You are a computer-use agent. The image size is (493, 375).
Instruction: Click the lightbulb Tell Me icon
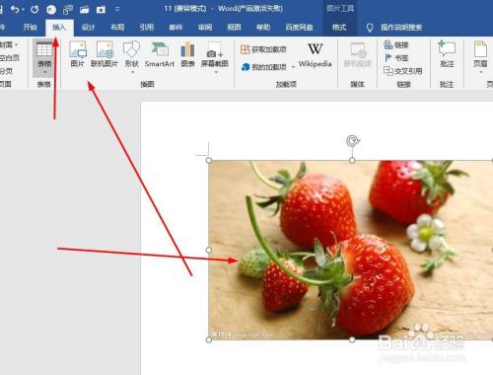pos(370,28)
